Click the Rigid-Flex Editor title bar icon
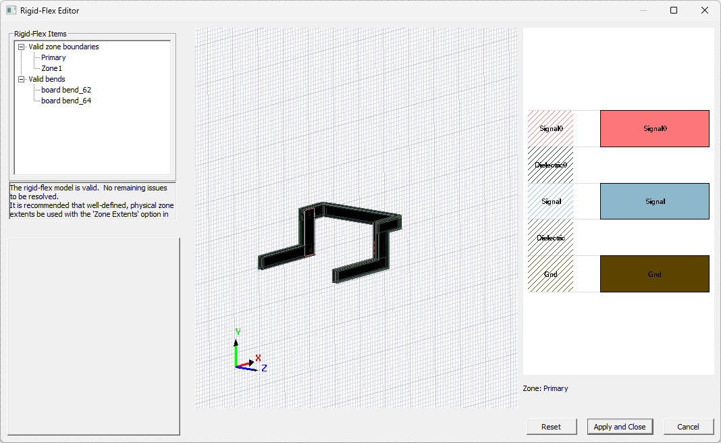Image resolution: width=721 pixels, height=443 pixels. click(11, 10)
